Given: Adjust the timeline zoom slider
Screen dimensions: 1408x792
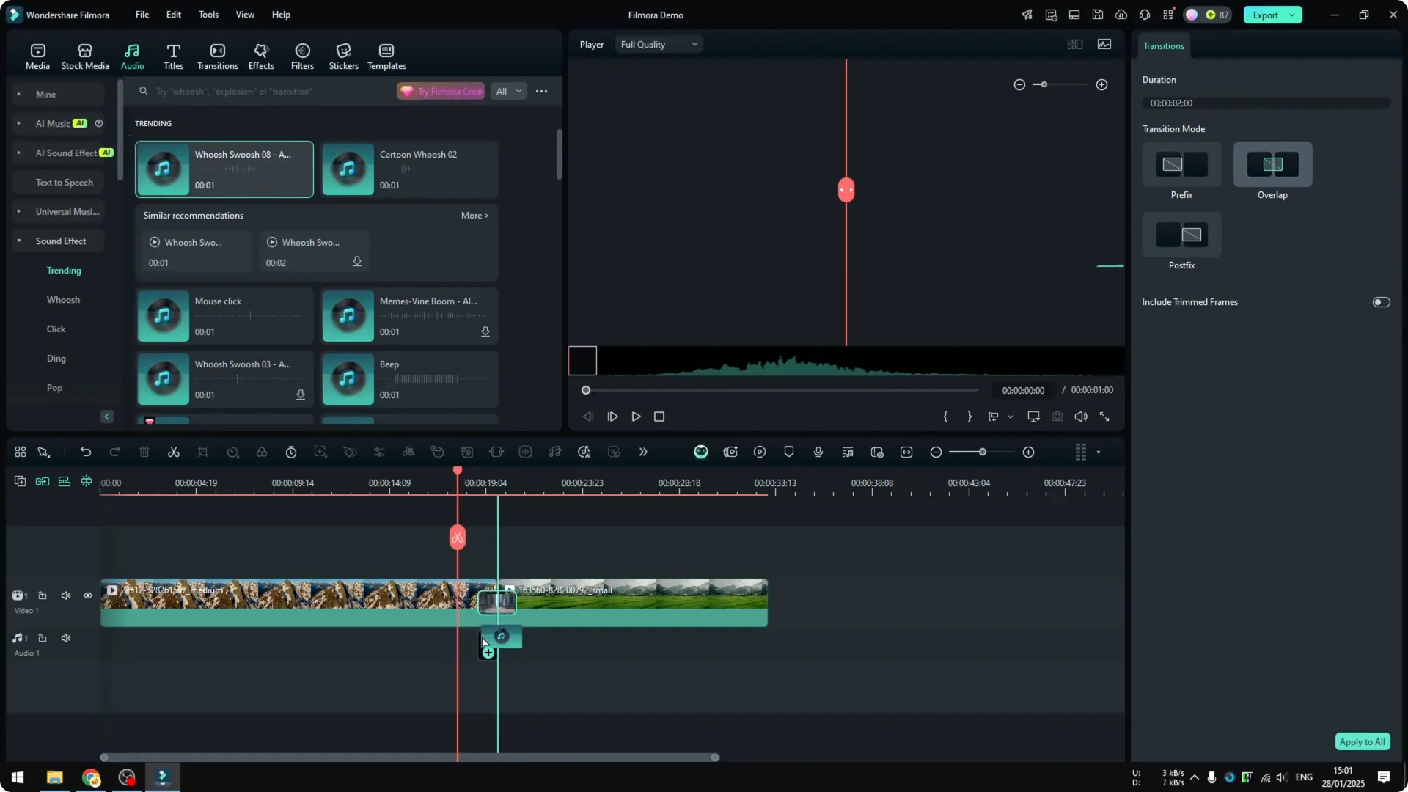Looking at the screenshot, I should tap(982, 452).
